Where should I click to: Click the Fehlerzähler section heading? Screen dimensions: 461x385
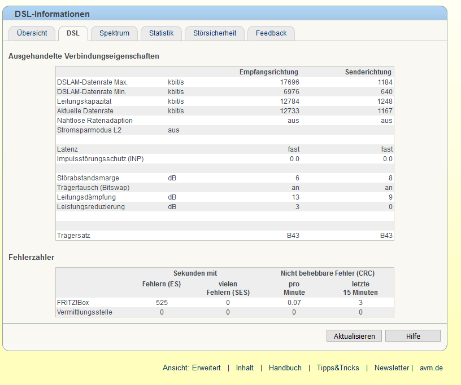[x=31, y=258]
